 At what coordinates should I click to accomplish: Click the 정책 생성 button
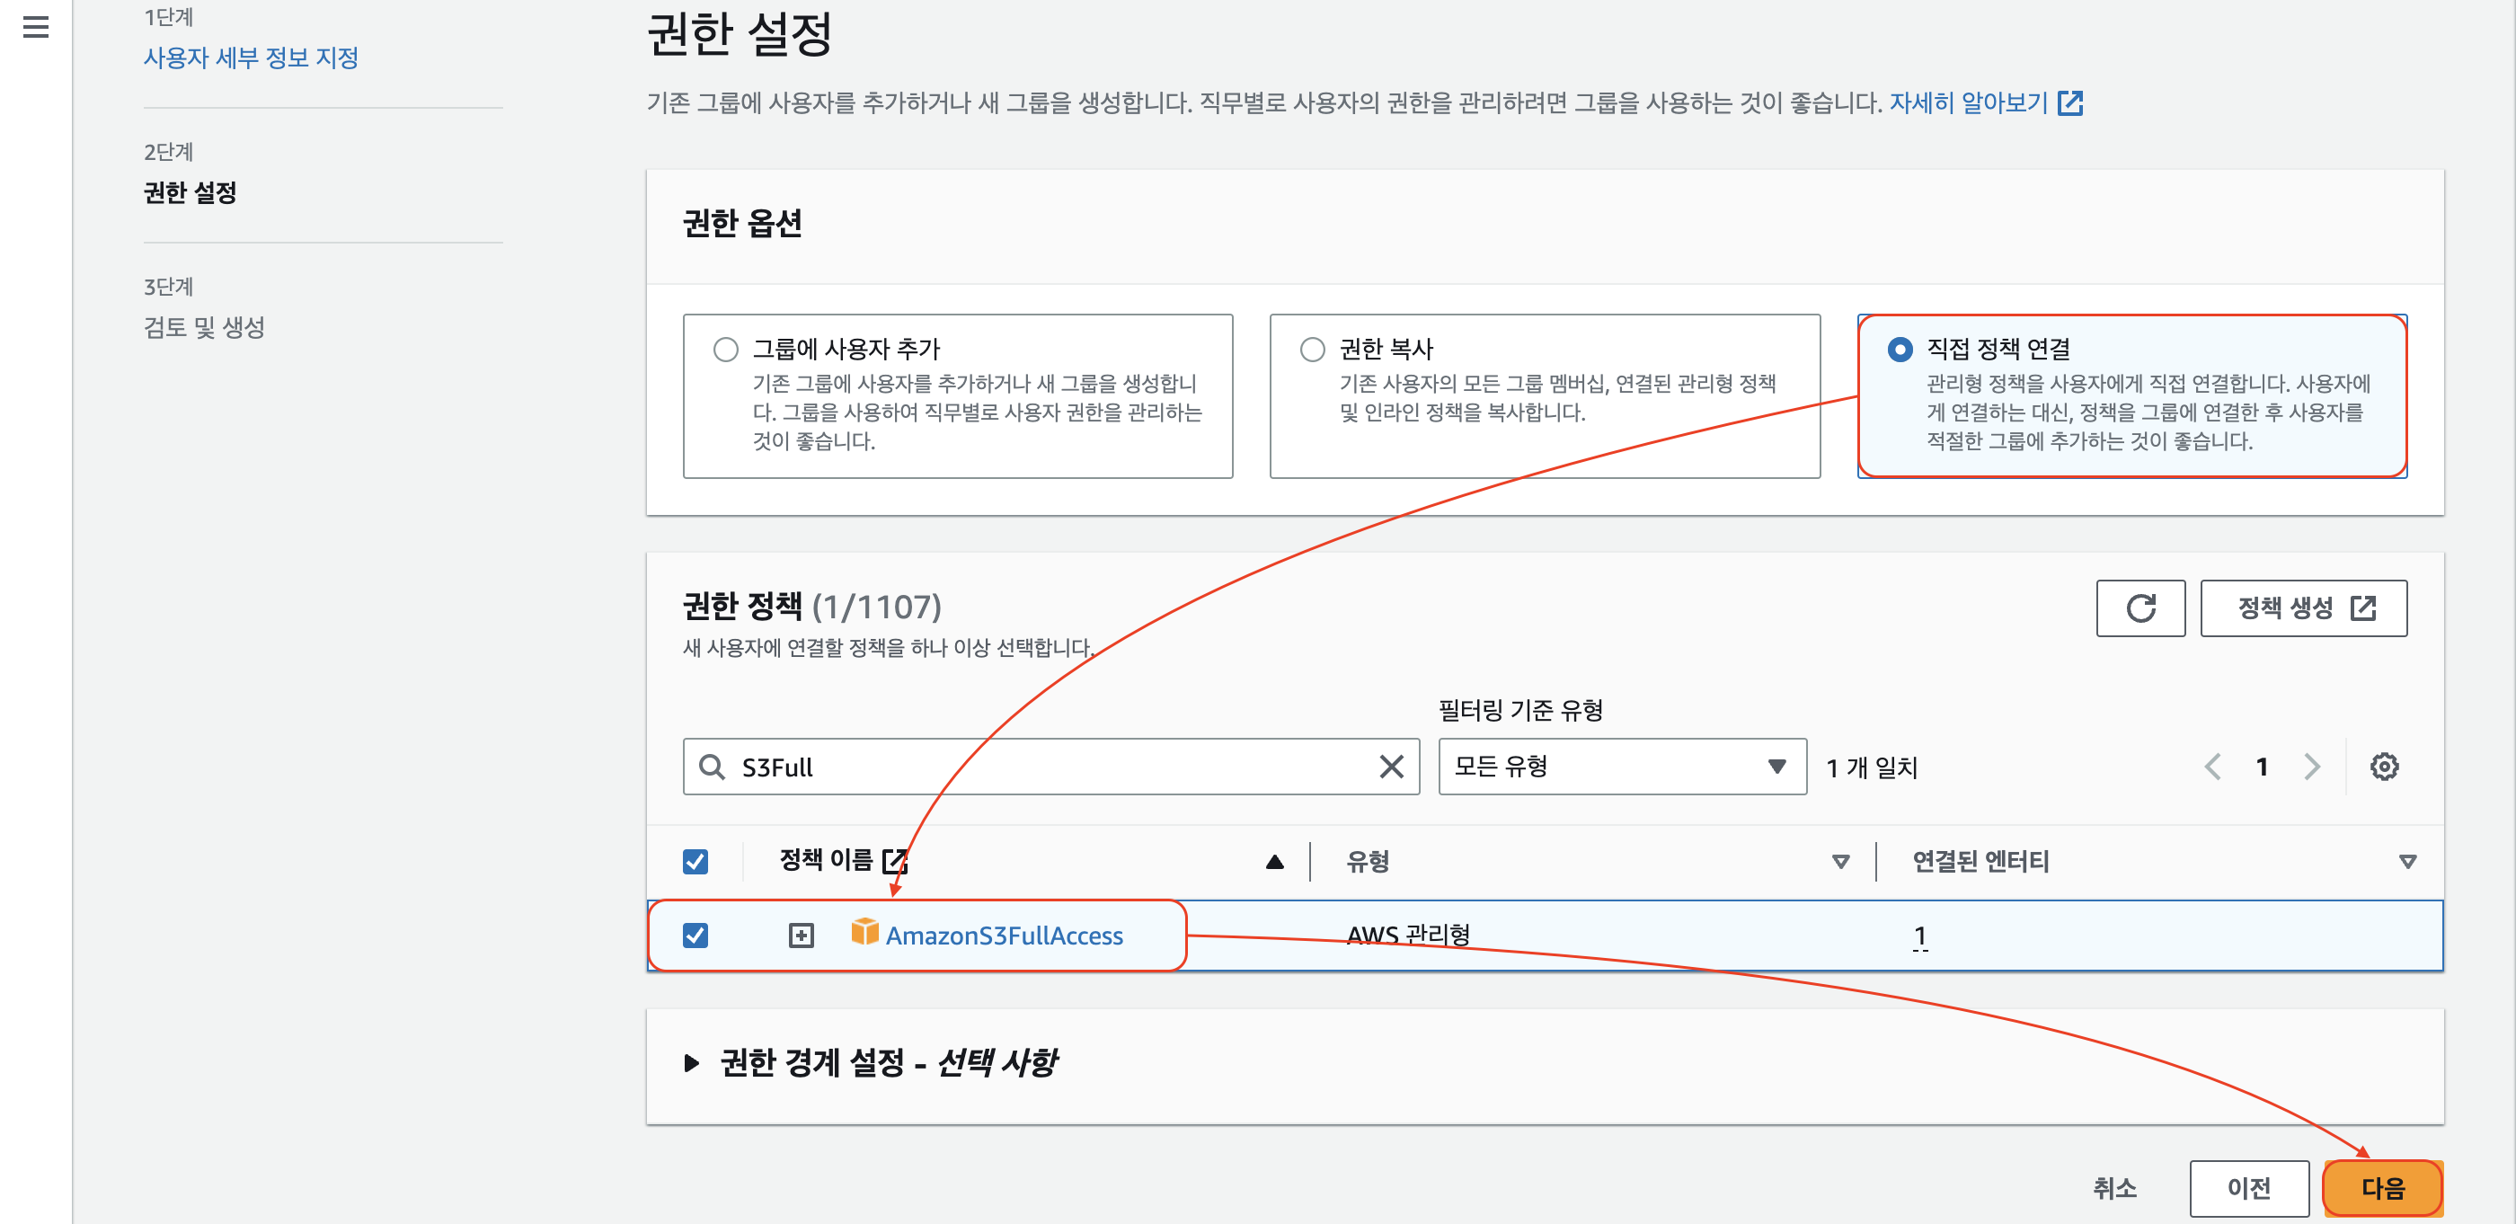coord(2303,608)
